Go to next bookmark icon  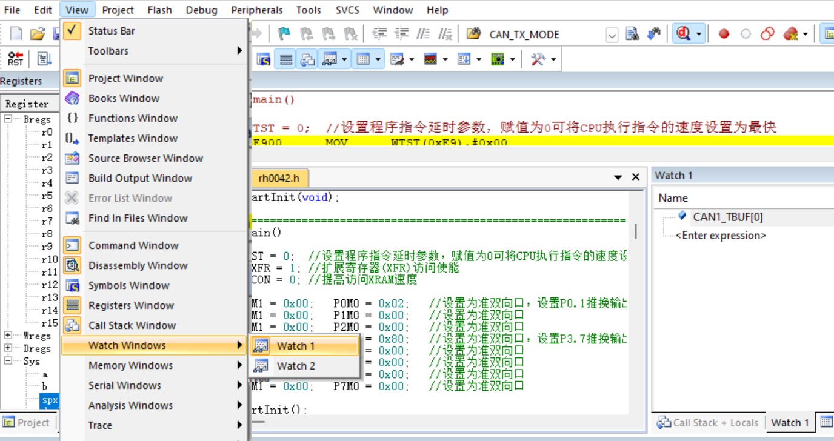[x=329, y=34]
